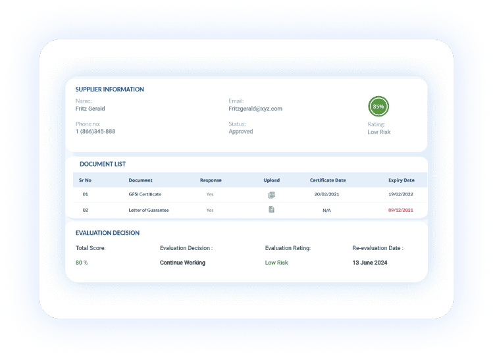
Task: Click the Name: field label
Action: pos(84,101)
